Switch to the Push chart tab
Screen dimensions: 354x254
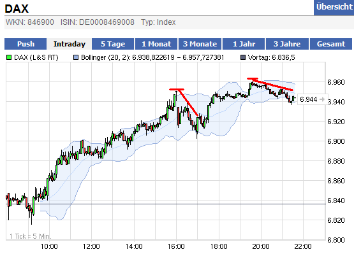point(26,44)
